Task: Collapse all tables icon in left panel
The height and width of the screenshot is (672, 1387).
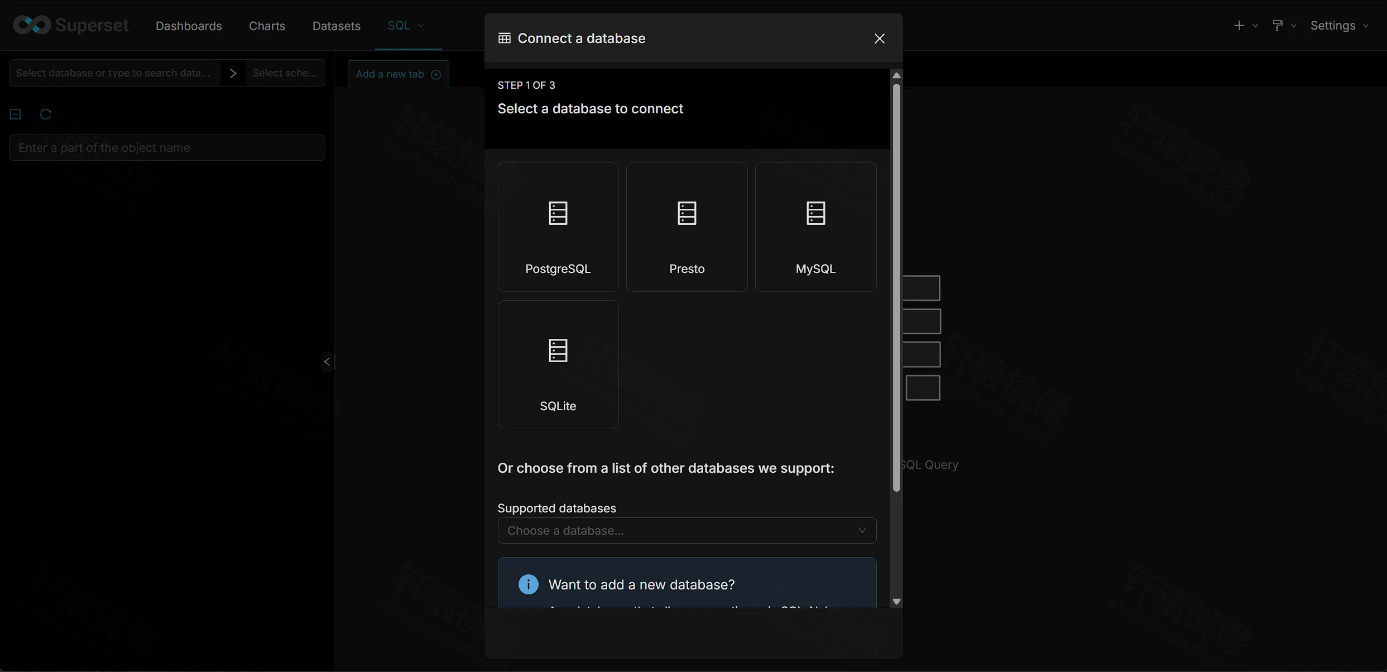Action: point(16,114)
